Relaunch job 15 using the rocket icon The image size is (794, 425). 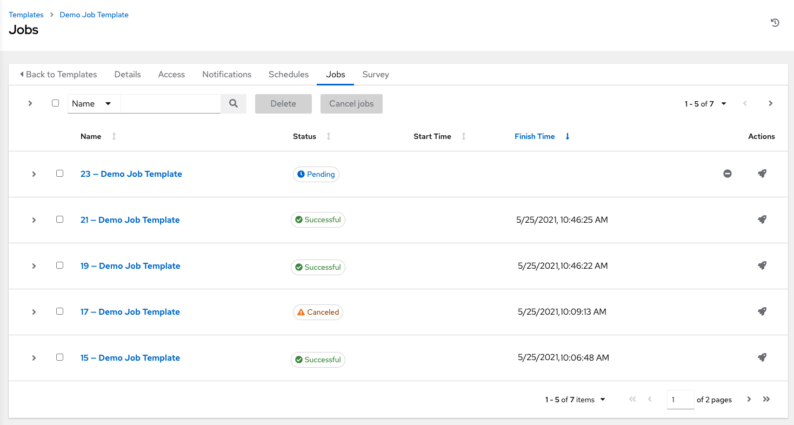point(762,357)
